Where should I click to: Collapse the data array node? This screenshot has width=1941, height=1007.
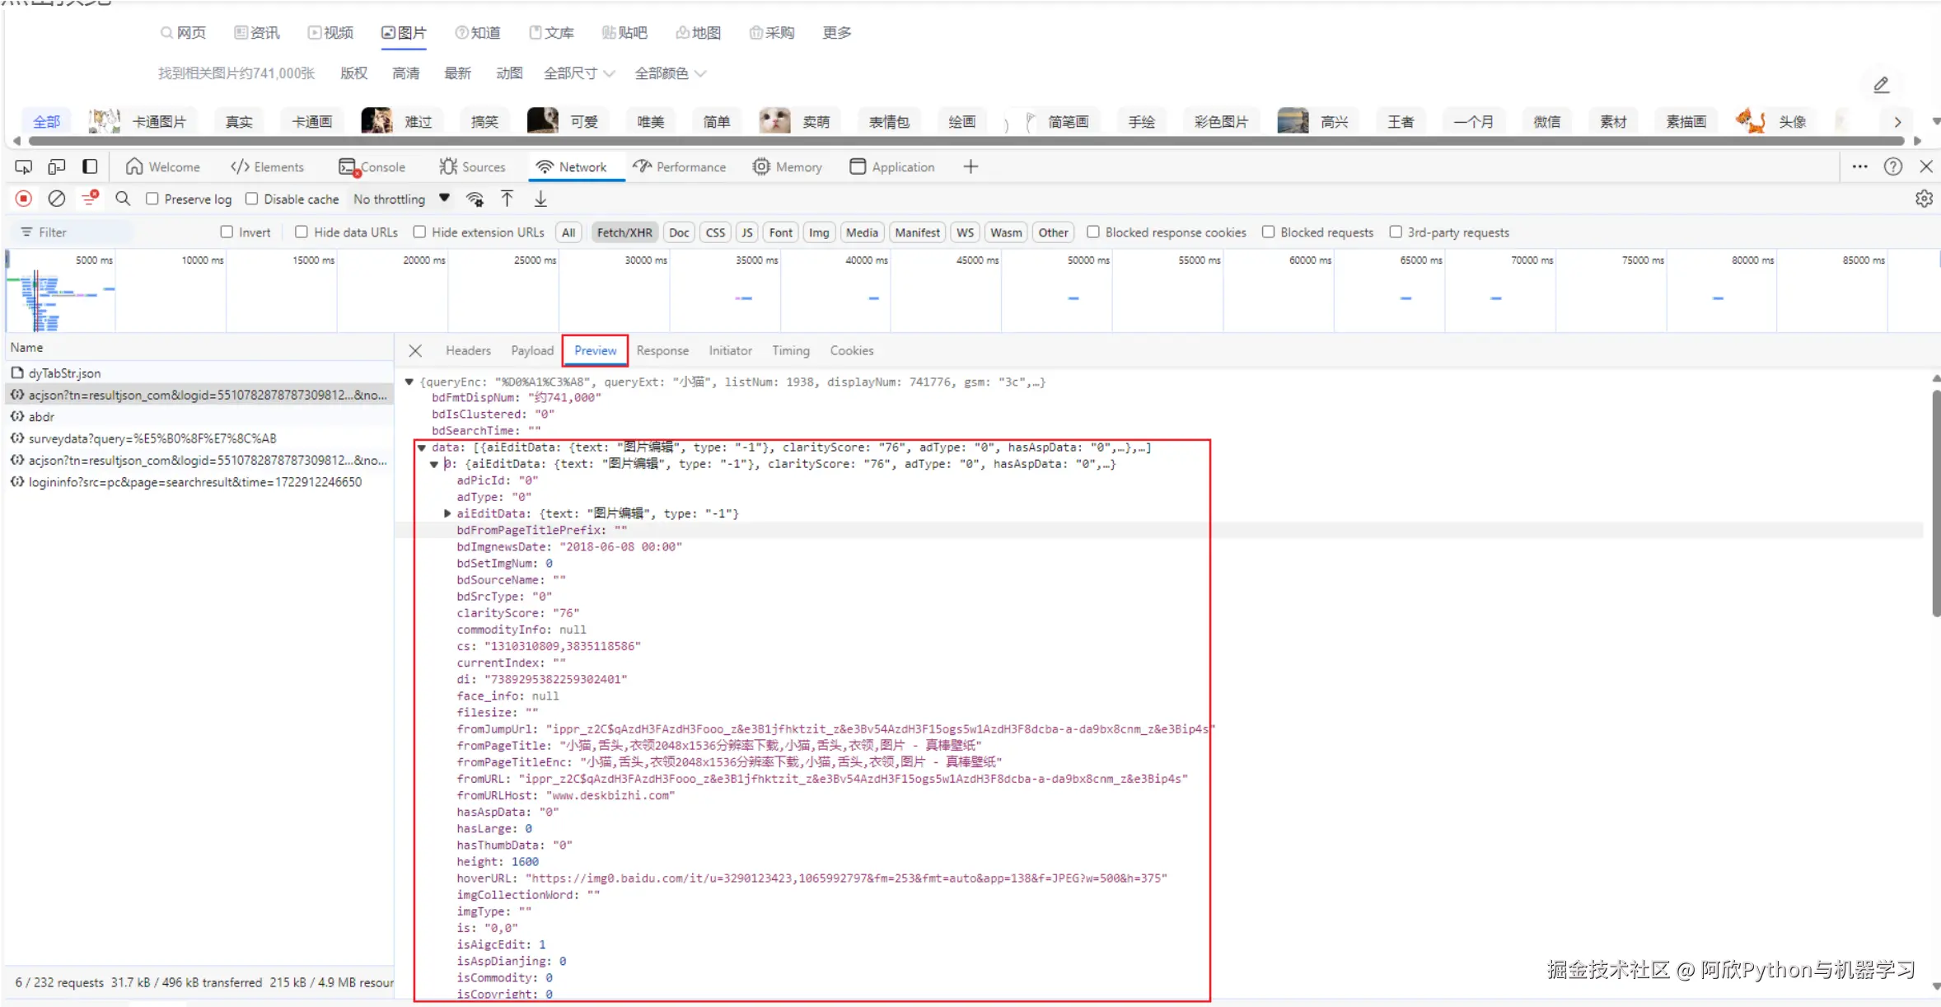422,447
